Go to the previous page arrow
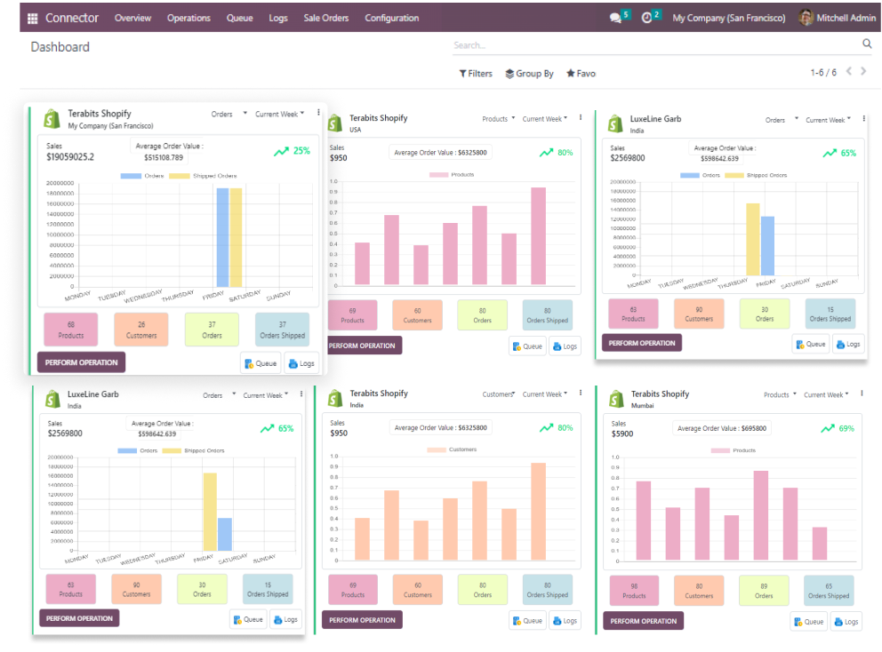This screenshot has height=652, width=882. (849, 71)
